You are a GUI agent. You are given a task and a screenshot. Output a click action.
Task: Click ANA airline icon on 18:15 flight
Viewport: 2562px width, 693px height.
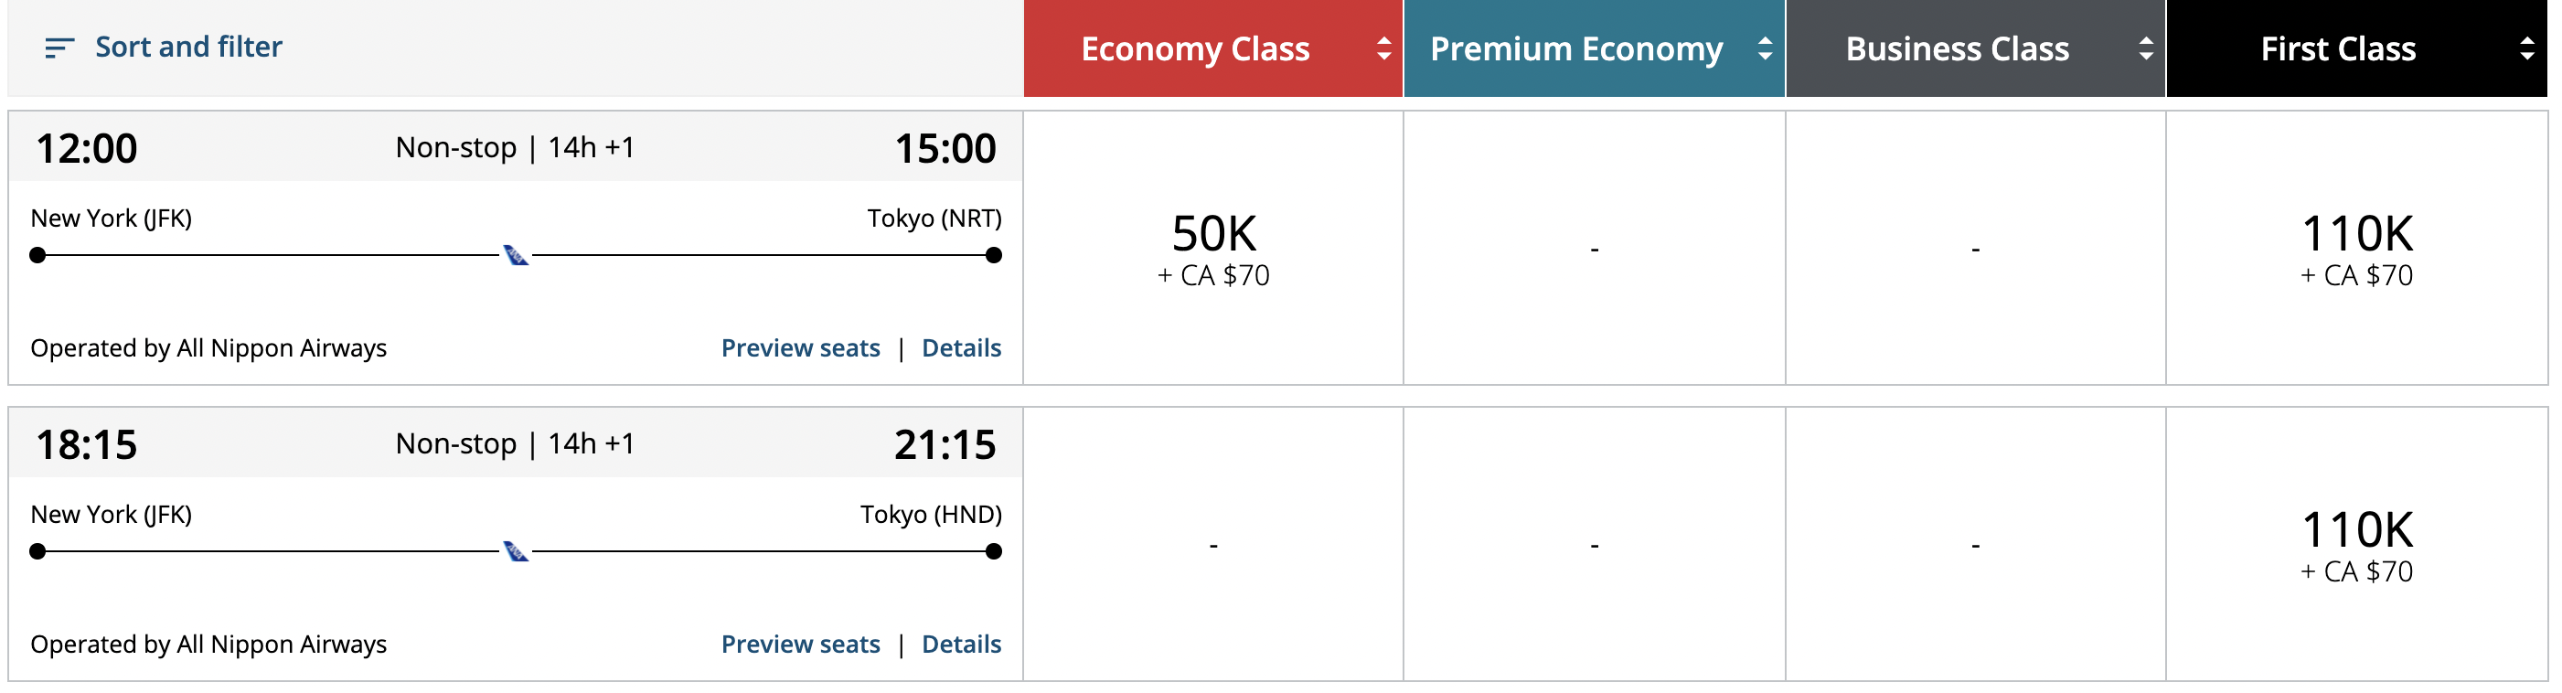pos(515,552)
